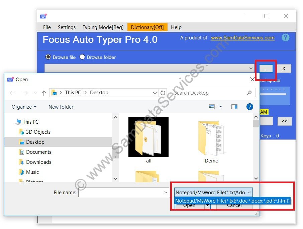The height and width of the screenshot is (229, 303).
Task: Click the search magnifier in Search Desktop box
Action: (249, 93)
